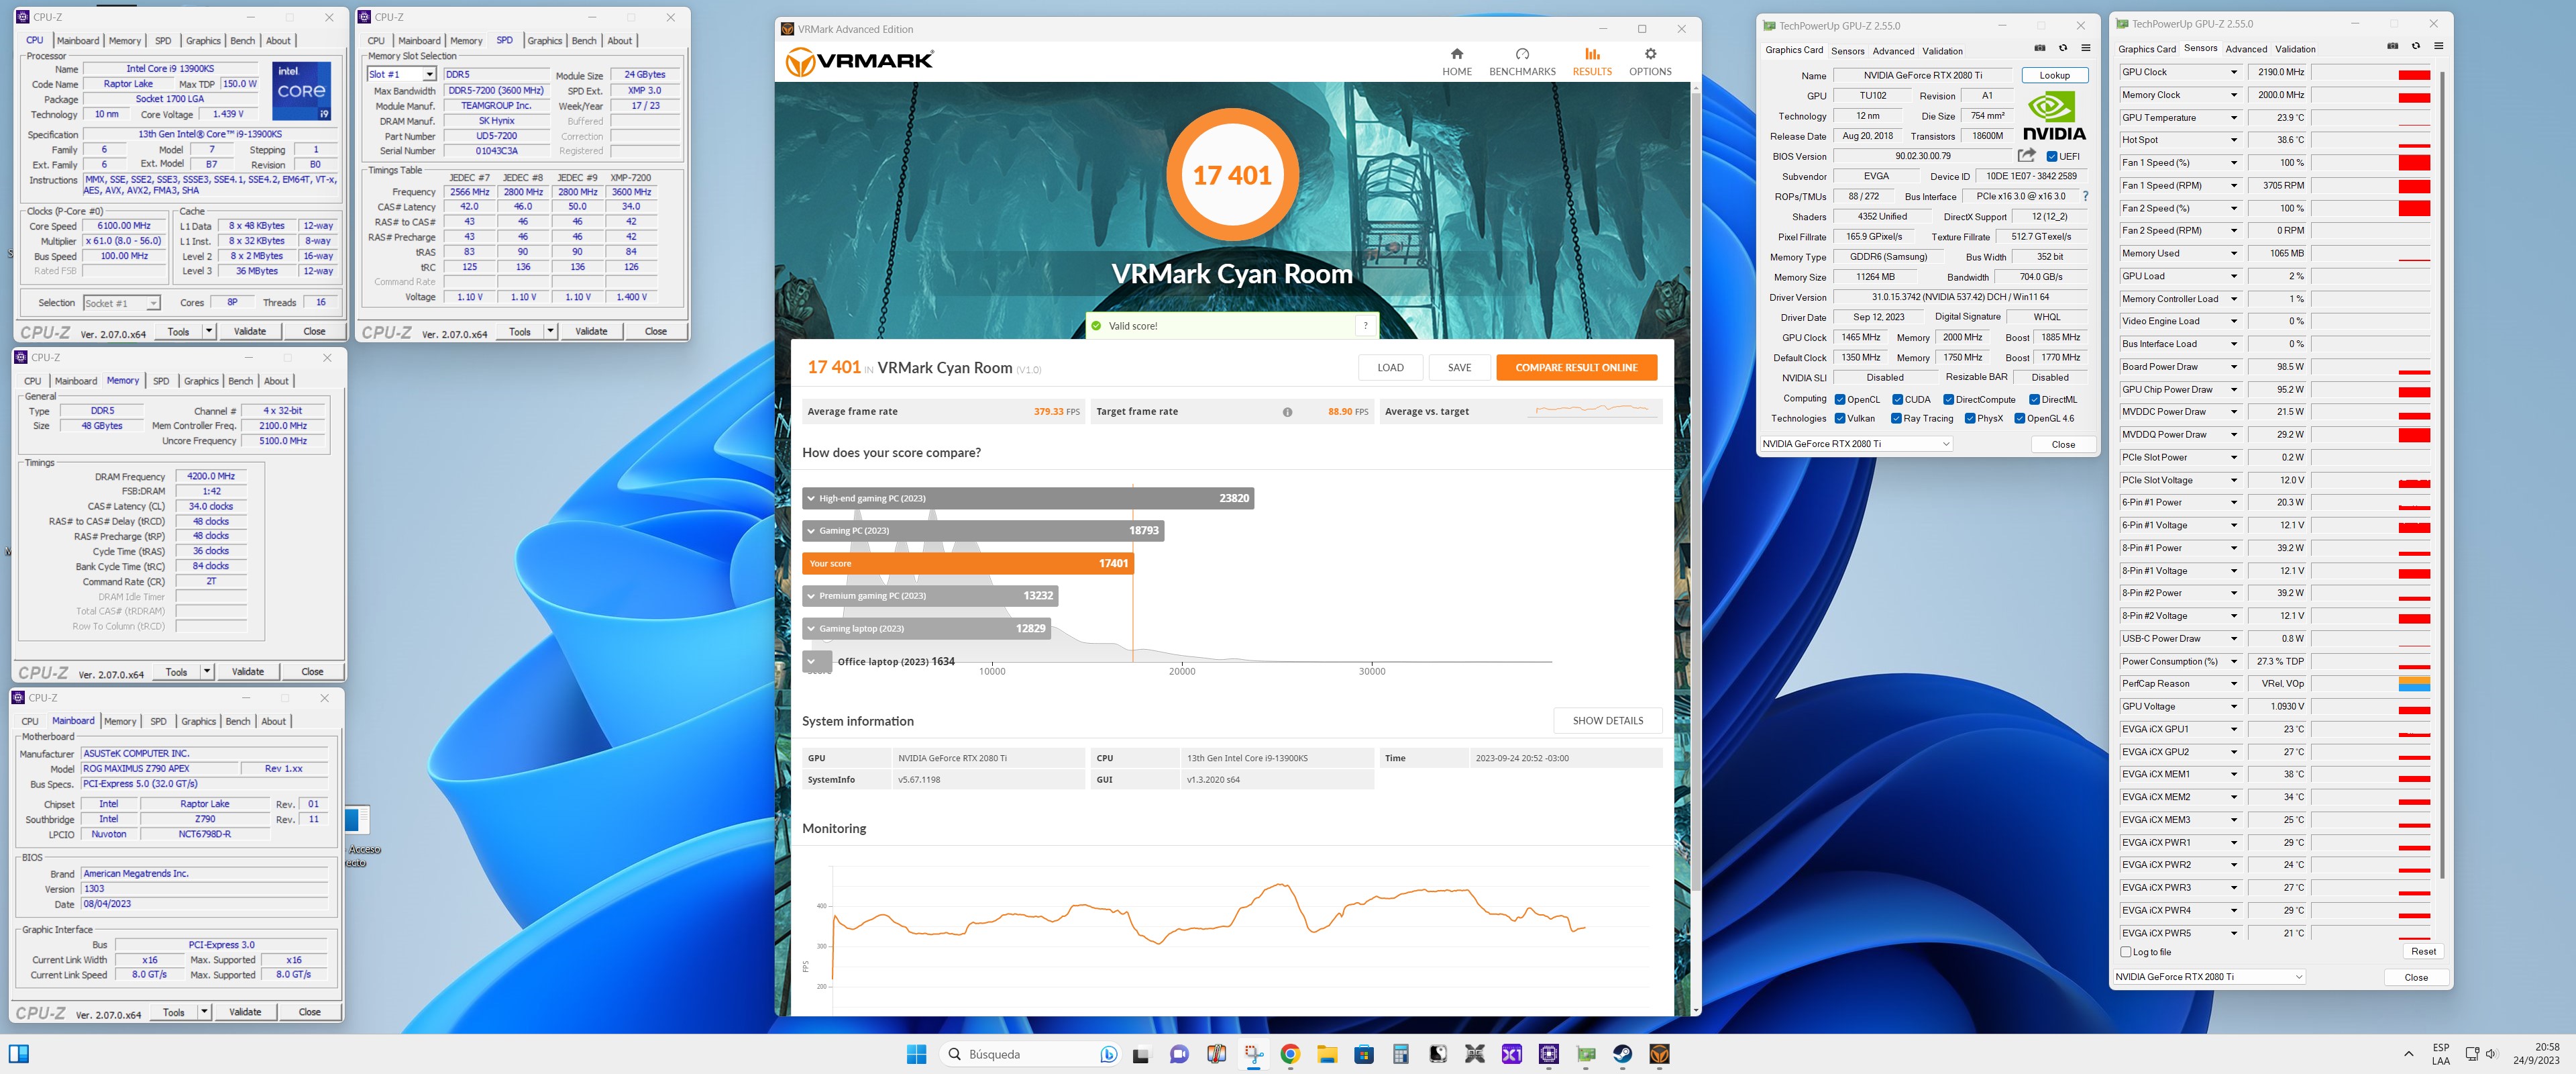Open the VRMark BENCHMARKS gauge icon
Viewport: 2576px width, 1074px height.
[1522, 54]
